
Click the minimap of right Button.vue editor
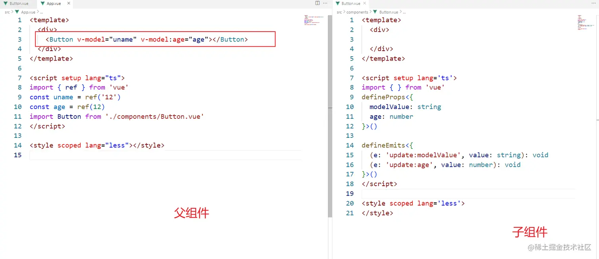(586, 22)
